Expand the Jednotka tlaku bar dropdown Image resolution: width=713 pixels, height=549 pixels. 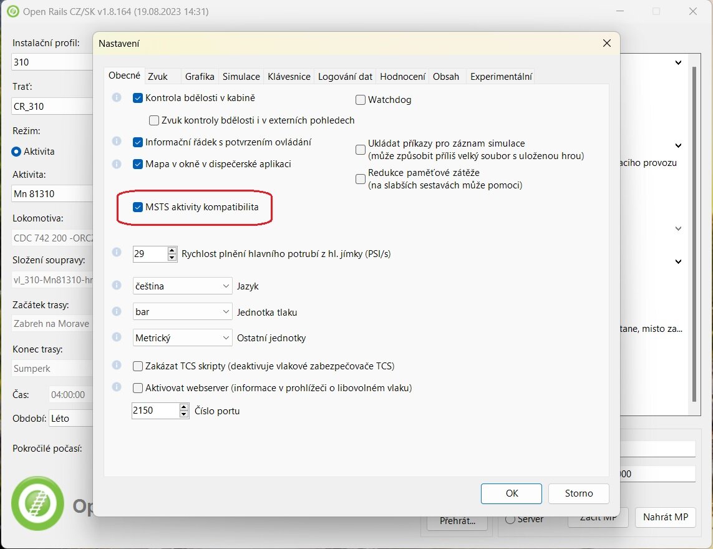(x=182, y=312)
